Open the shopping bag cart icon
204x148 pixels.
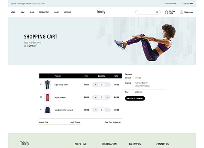click(167, 12)
